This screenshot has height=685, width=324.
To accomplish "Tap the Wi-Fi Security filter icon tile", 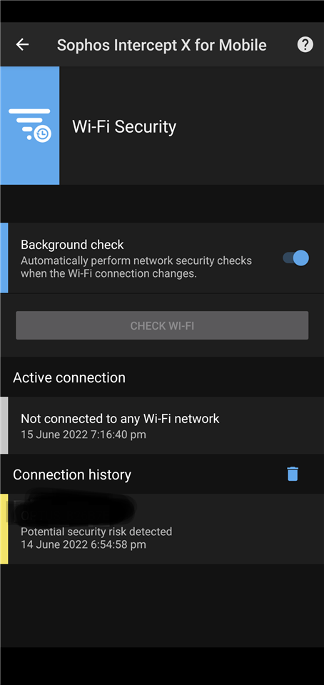I will click(x=30, y=126).
